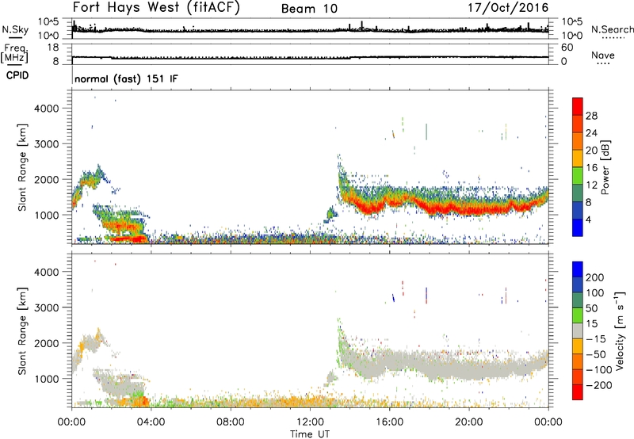
Task: Select the "Velocity [m s-1]" color bar title
Action: [621, 331]
